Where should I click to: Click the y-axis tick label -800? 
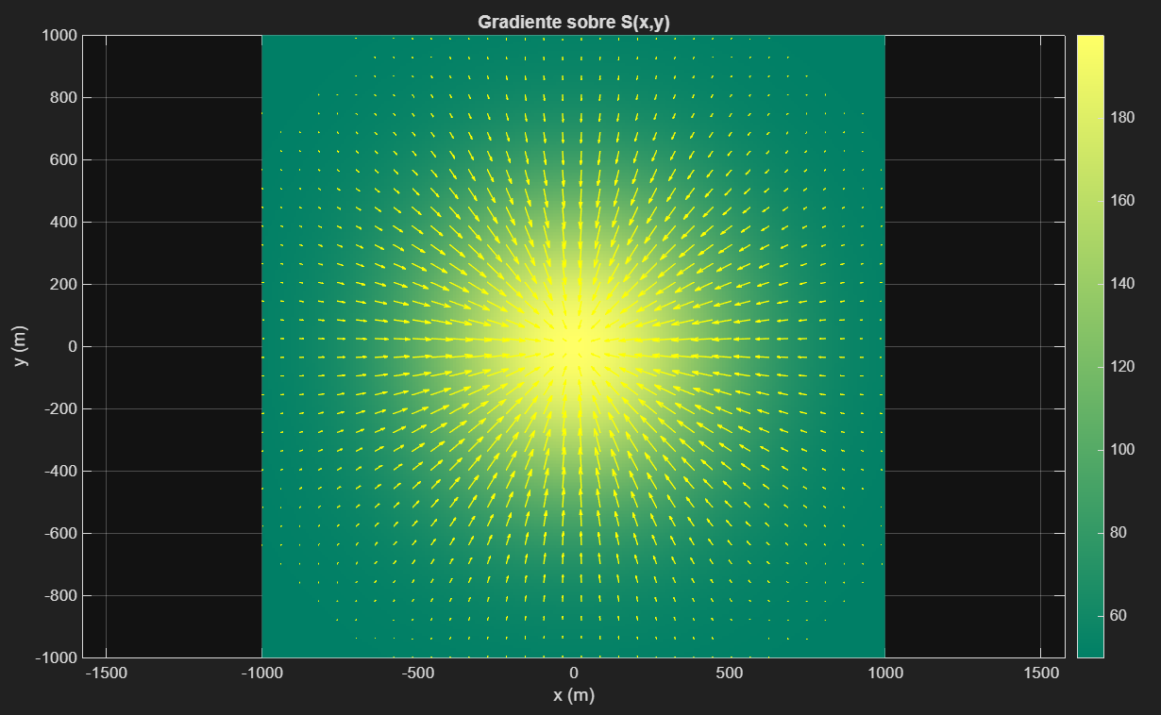point(60,595)
